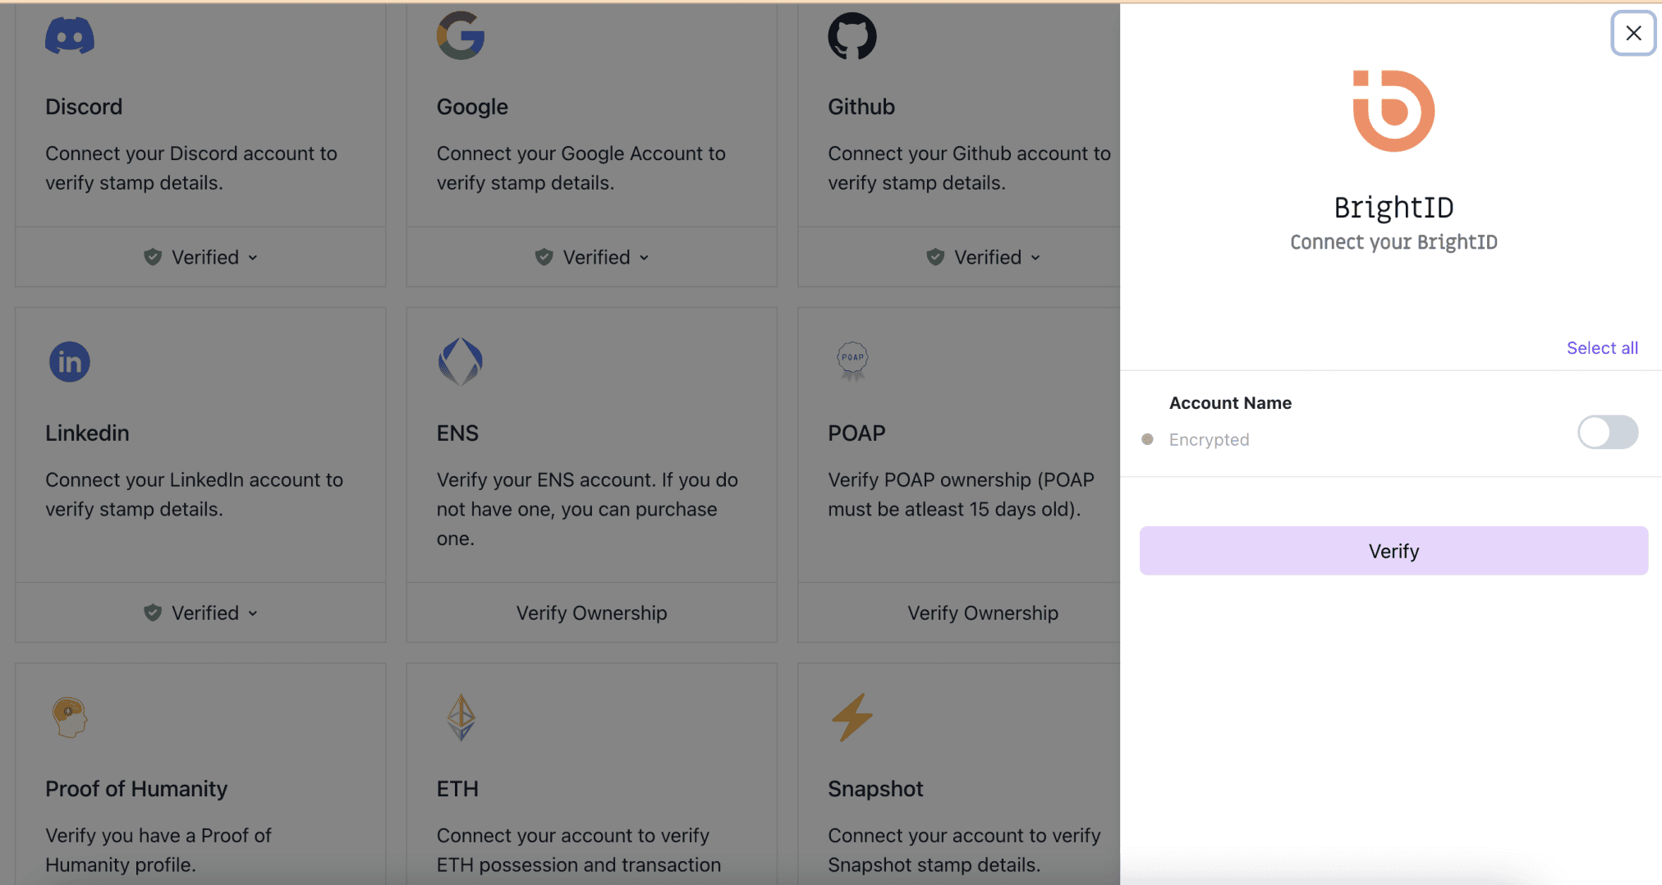The width and height of the screenshot is (1662, 885).
Task: Click the ETH ethereum logo icon
Action: click(x=461, y=718)
